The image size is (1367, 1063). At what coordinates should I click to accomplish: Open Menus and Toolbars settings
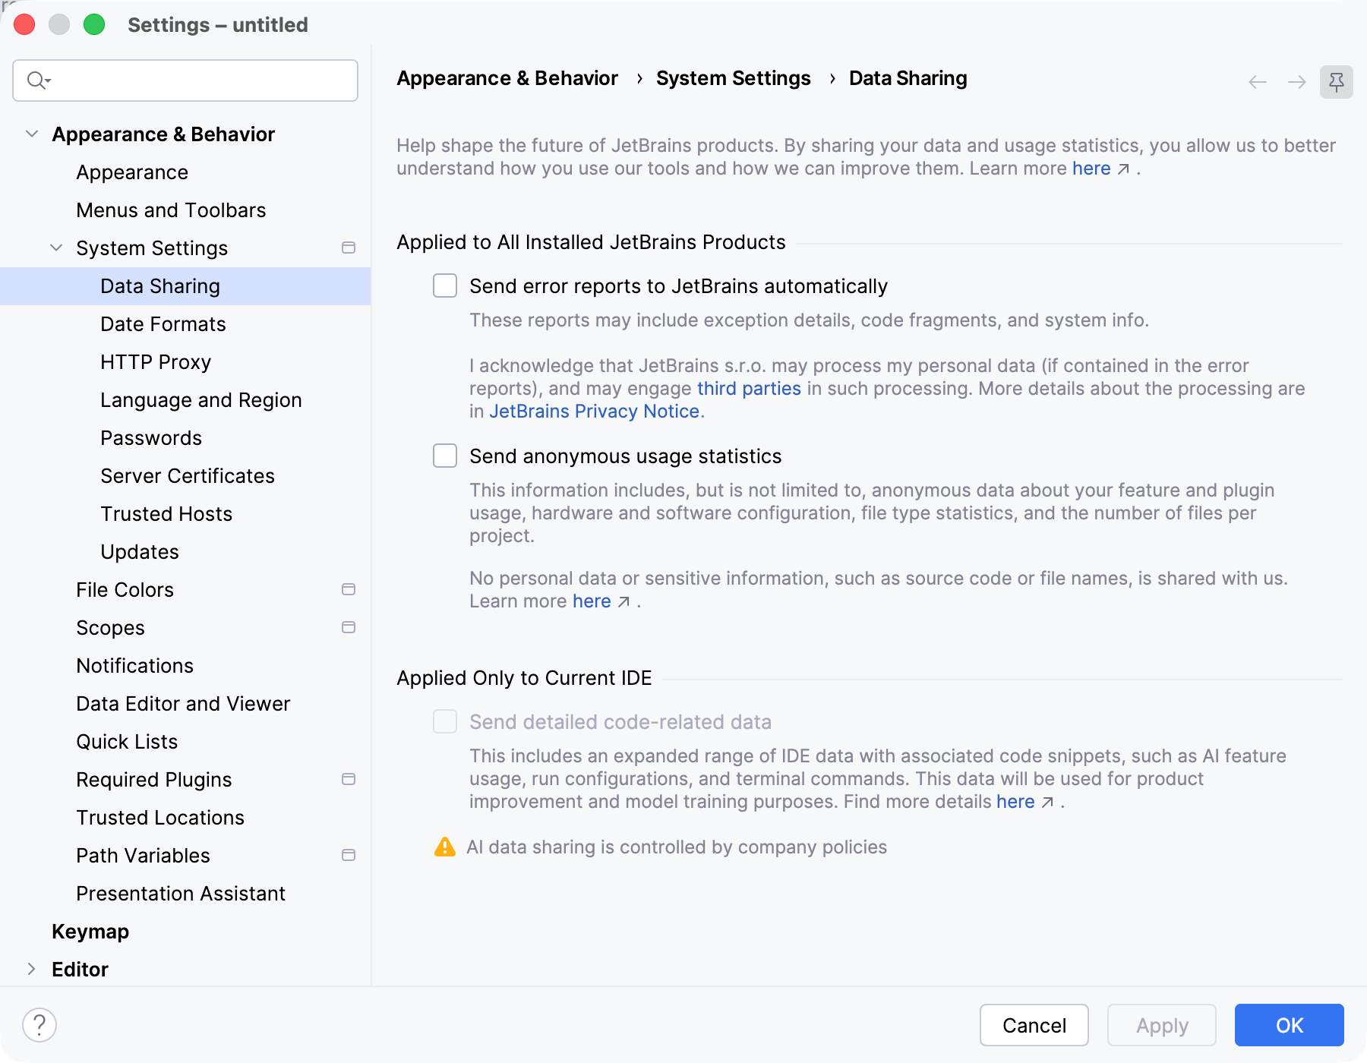pyautogui.click(x=171, y=210)
